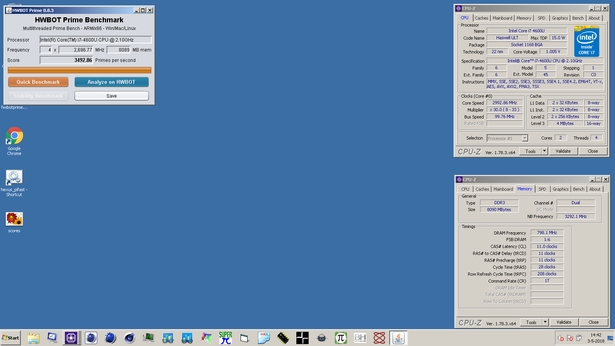Open Graphics tab in top CPU-Z window
Screen dimensions: 615x346
click(560, 18)
